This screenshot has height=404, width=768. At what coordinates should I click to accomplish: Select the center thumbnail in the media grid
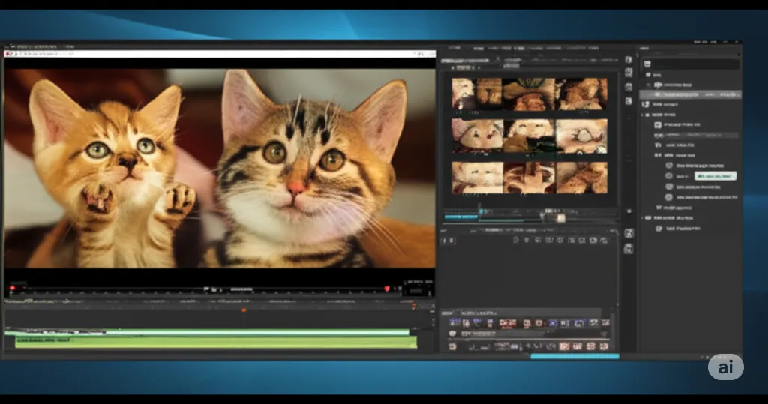pos(529,136)
